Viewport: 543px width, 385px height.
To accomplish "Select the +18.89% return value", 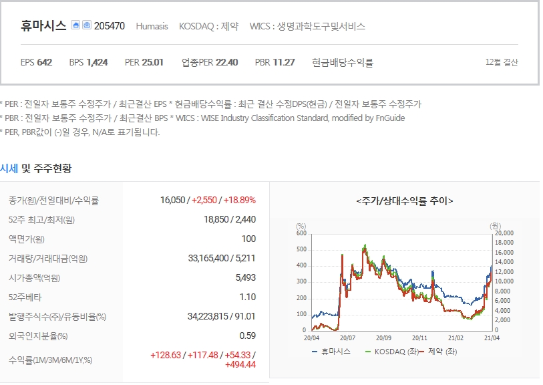I will [x=240, y=200].
